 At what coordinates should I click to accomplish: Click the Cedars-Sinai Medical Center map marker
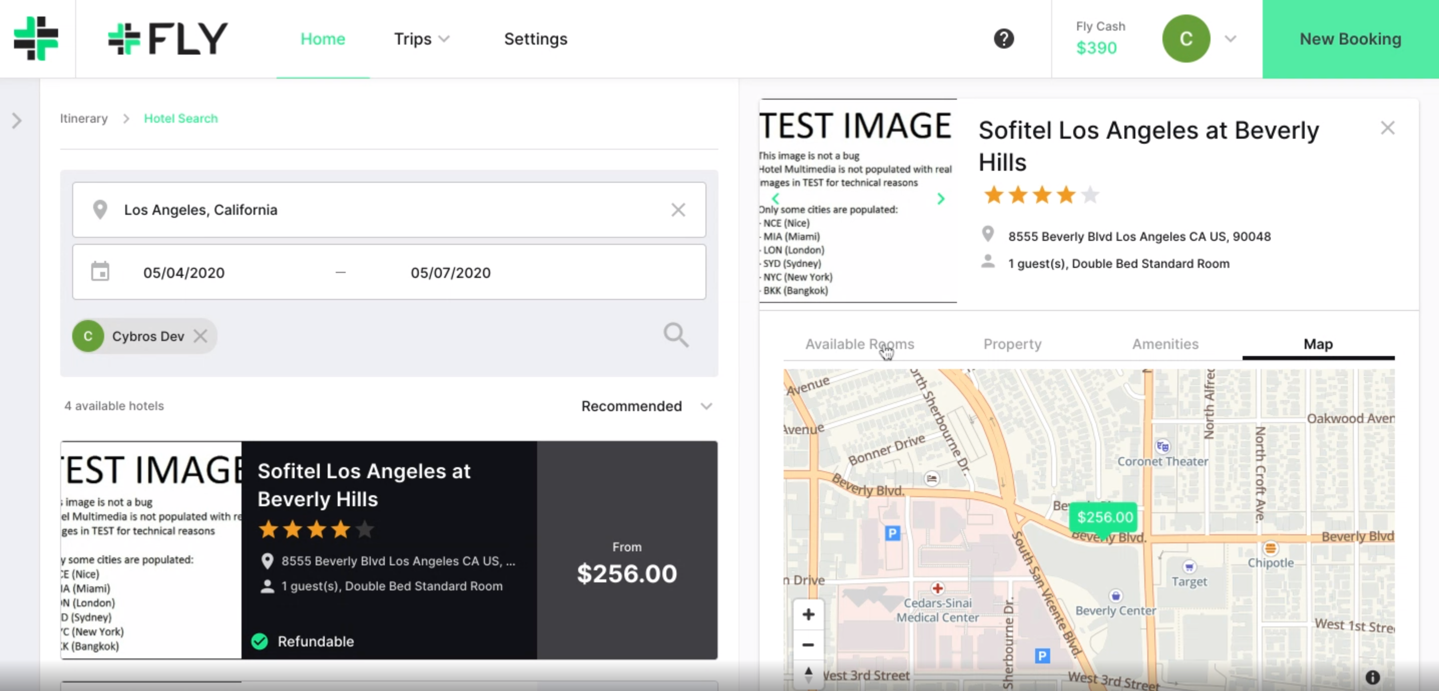(x=937, y=588)
